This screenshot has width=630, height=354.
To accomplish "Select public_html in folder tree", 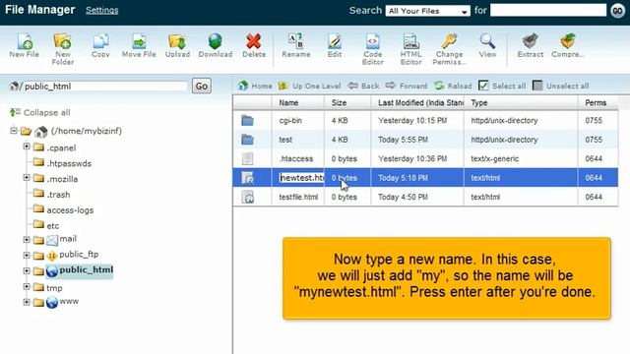I will tap(86, 270).
